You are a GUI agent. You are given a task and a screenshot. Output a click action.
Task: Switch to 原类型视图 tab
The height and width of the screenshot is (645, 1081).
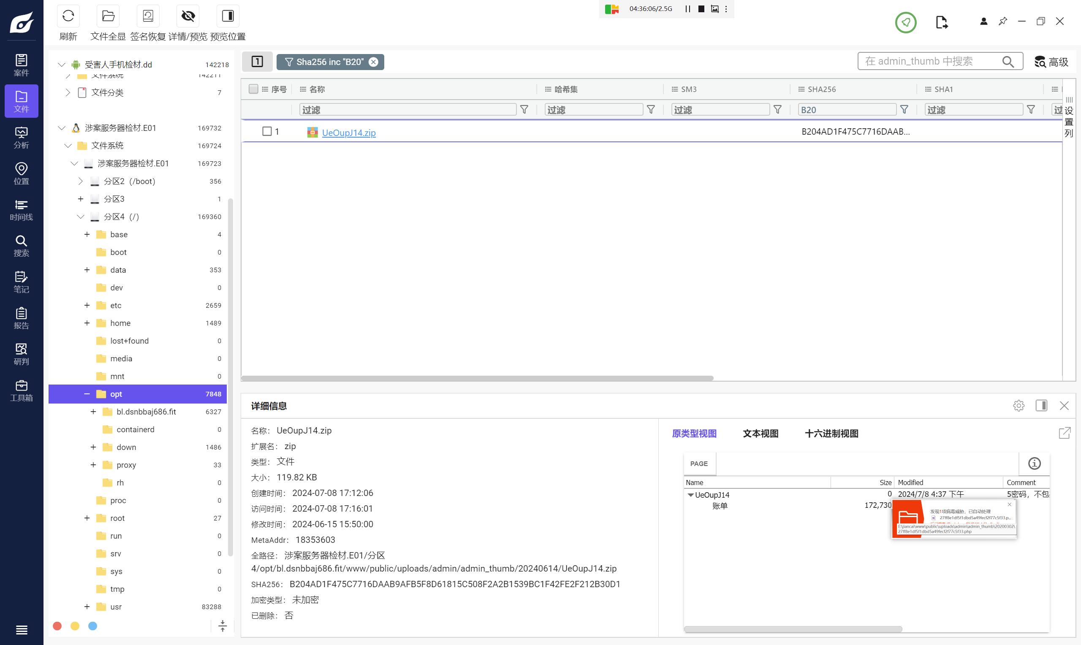tap(694, 434)
